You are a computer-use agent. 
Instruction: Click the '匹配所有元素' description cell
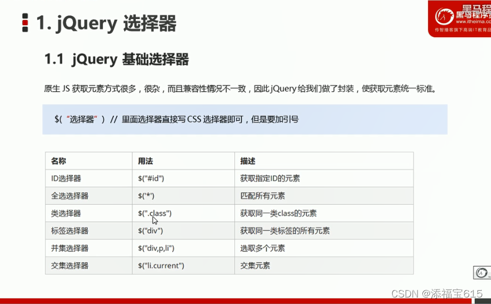click(324, 196)
